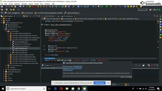162x91 pixels.
Task: Collapse the visitor_management project node
Action: [x=2, y=23]
